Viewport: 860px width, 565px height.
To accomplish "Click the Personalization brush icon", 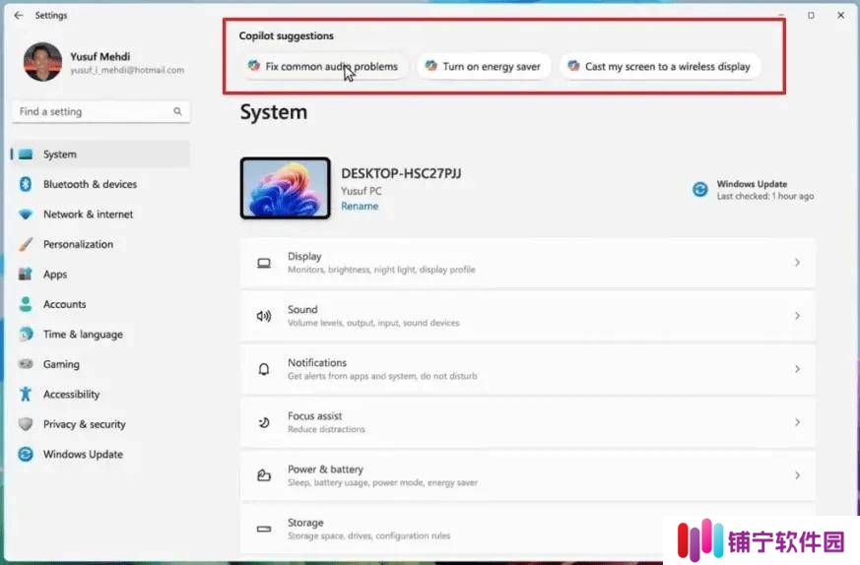I will (x=26, y=244).
